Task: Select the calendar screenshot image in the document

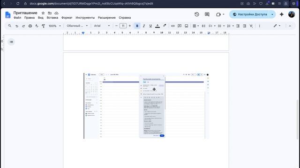Action: point(146,106)
